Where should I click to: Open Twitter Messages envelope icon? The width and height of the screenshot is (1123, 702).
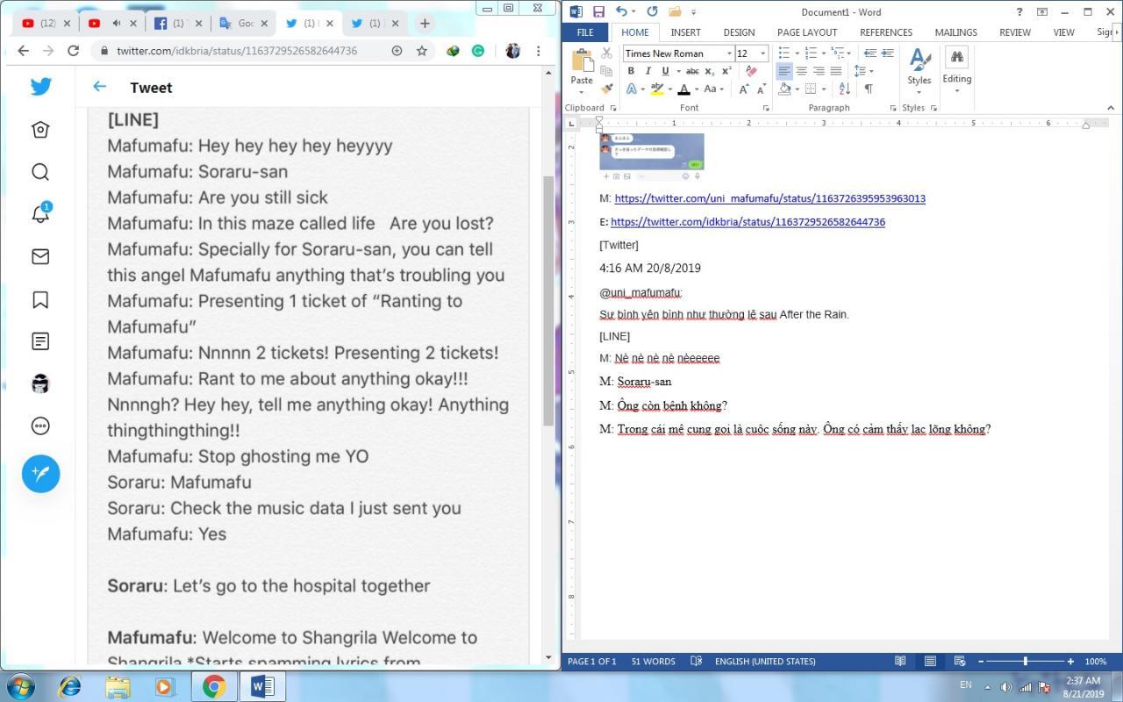click(40, 256)
